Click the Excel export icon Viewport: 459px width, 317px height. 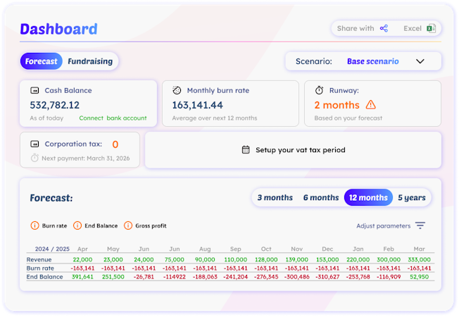(431, 28)
